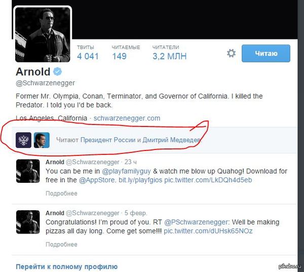Open the @AppStore mention link
The width and height of the screenshot is (304, 272).
[97, 180]
